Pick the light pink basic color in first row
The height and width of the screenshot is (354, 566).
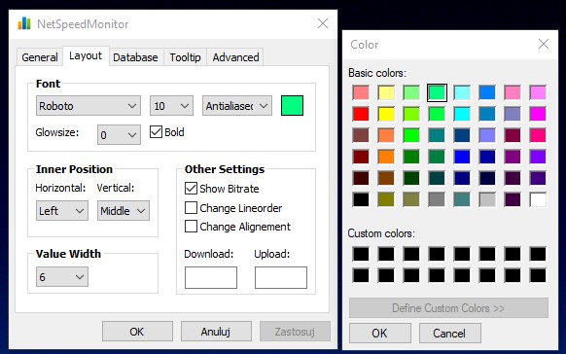coord(513,92)
